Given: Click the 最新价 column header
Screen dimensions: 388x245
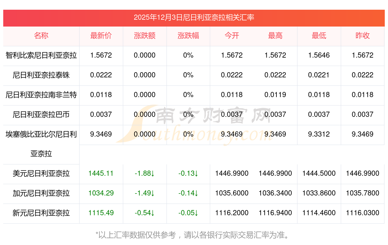Looking at the screenshot, I should [101, 36].
